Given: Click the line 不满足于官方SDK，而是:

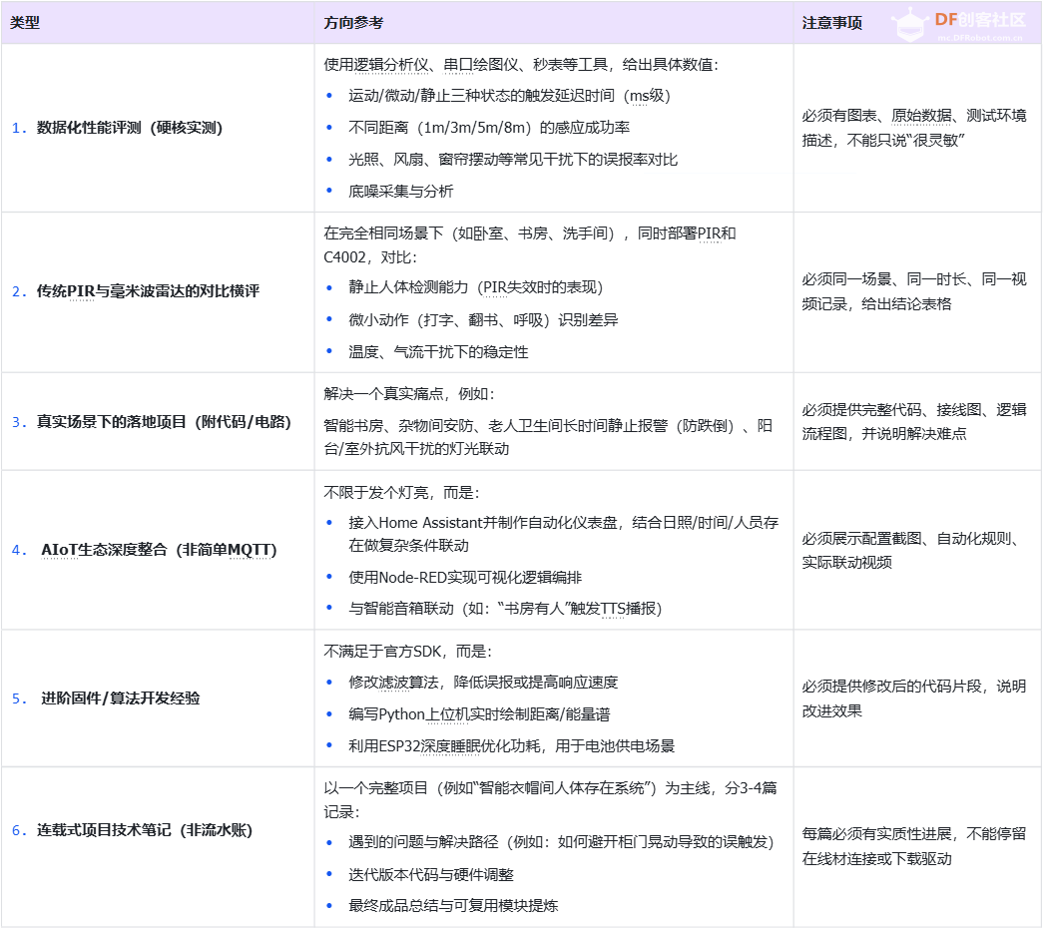Looking at the screenshot, I should point(408,651).
